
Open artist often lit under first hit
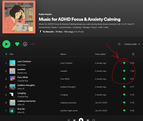[21, 112]
